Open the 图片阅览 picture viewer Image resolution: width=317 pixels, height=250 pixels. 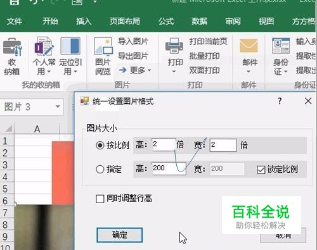tap(103, 47)
